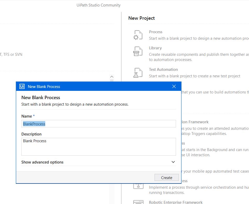Click the Name field containing BlankProcess
The height and width of the screenshot is (204, 249).
click(x=98, y=124)
